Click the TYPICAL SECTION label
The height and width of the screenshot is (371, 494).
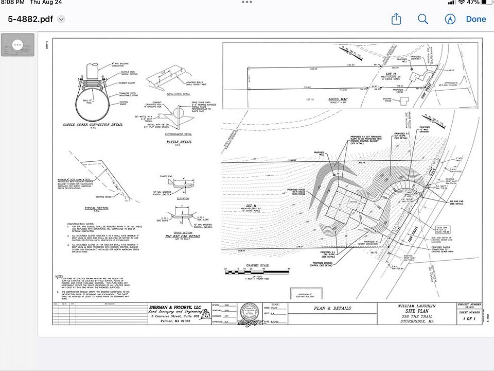pyautogui.click(x=97, y=208)
